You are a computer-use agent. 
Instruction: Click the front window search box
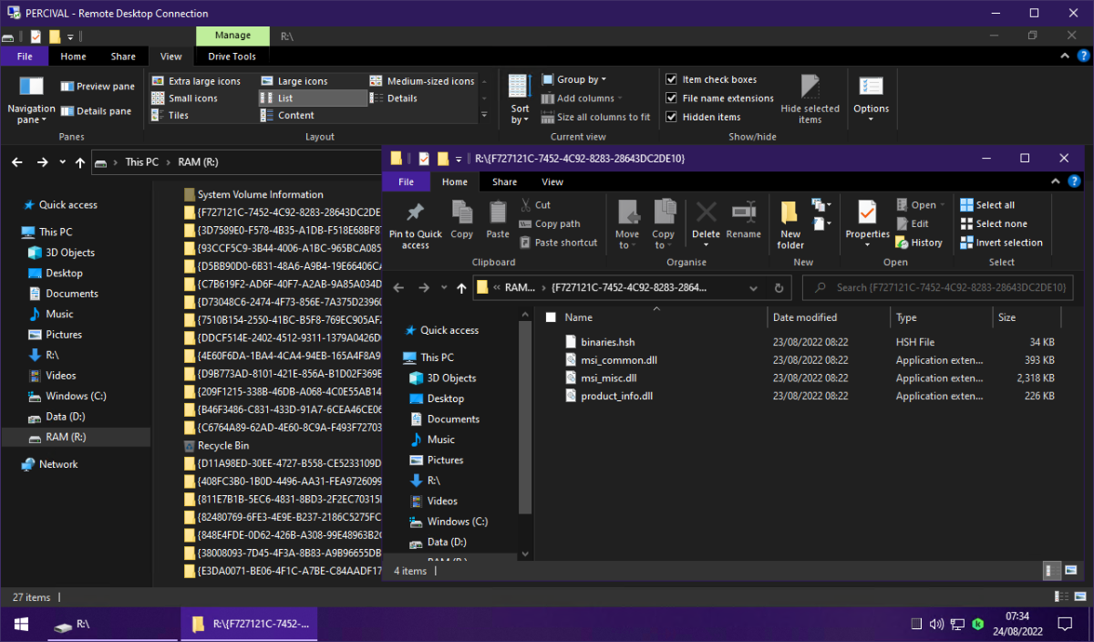[938, 288]
